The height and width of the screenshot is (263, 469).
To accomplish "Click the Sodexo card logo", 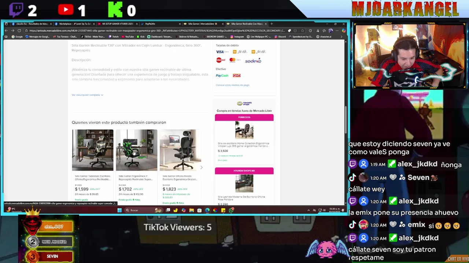I will (253, 61).
